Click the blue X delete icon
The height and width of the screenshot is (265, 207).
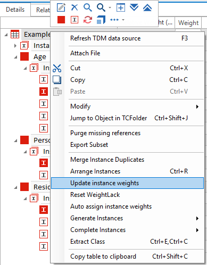click(74, 7)
